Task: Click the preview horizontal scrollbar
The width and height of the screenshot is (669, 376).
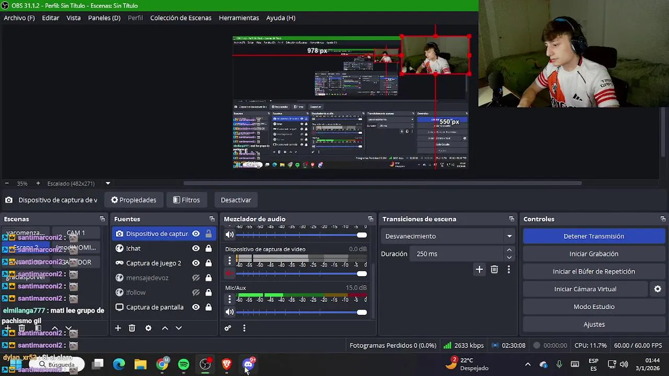Action: [383, 183]
